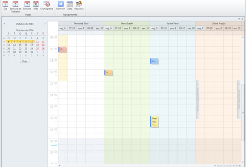Select Sunday 12 in the mini calendar
This screenshot has width=246, height=167.
tap(43, 42)
